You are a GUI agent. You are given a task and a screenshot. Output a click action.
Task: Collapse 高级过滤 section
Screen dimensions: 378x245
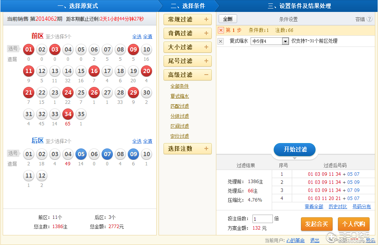(x=187, y=75)
